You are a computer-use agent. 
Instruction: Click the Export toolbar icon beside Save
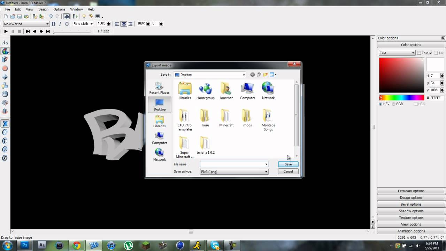26,16
